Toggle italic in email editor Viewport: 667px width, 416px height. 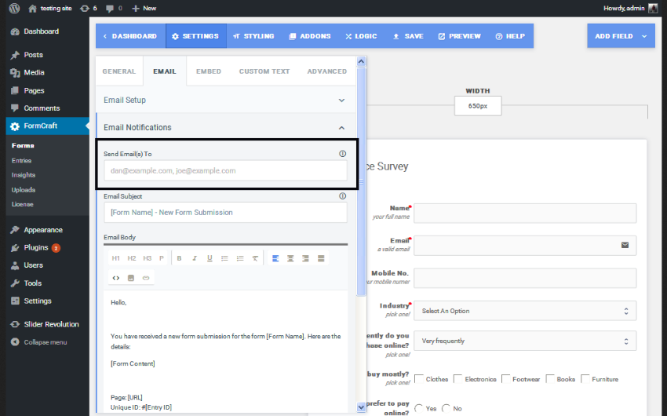[195, 258]
